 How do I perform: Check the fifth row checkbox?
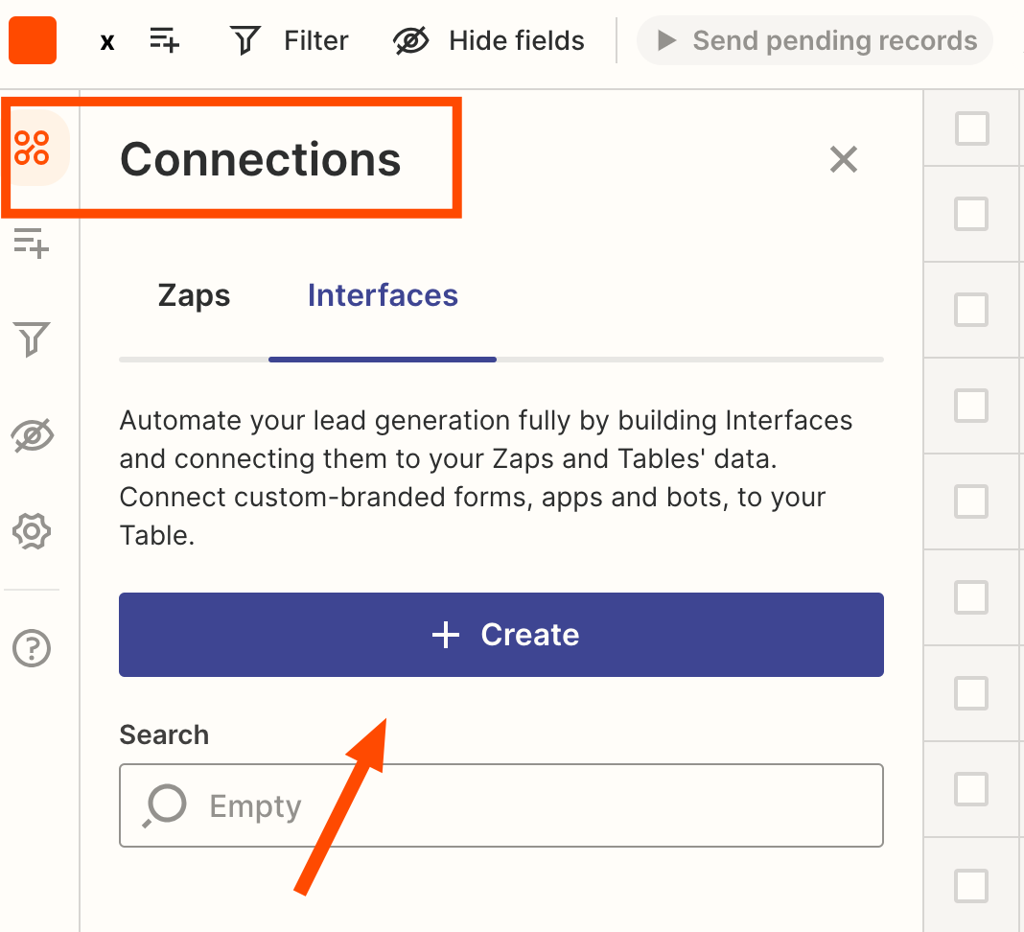(971, 501)
